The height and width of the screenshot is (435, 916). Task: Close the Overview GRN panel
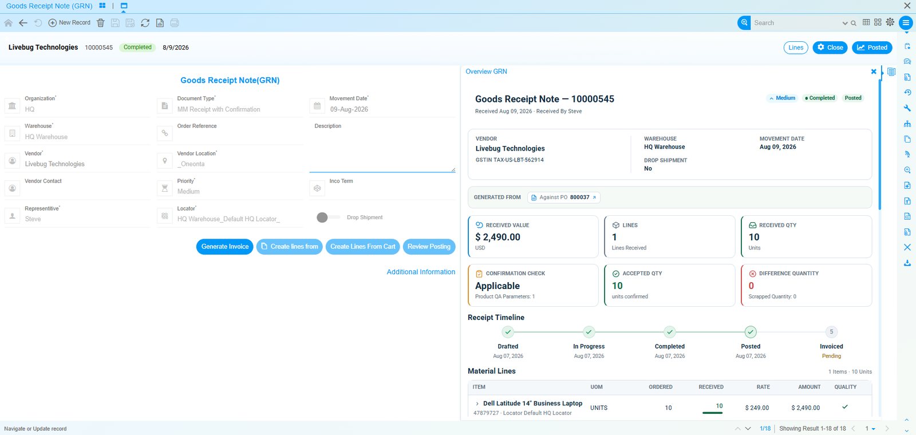(874, 72)
